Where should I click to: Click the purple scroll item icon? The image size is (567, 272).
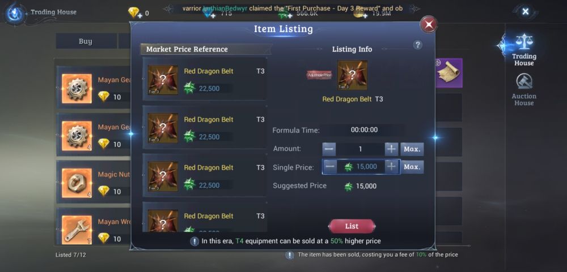[x=448, y=73]
